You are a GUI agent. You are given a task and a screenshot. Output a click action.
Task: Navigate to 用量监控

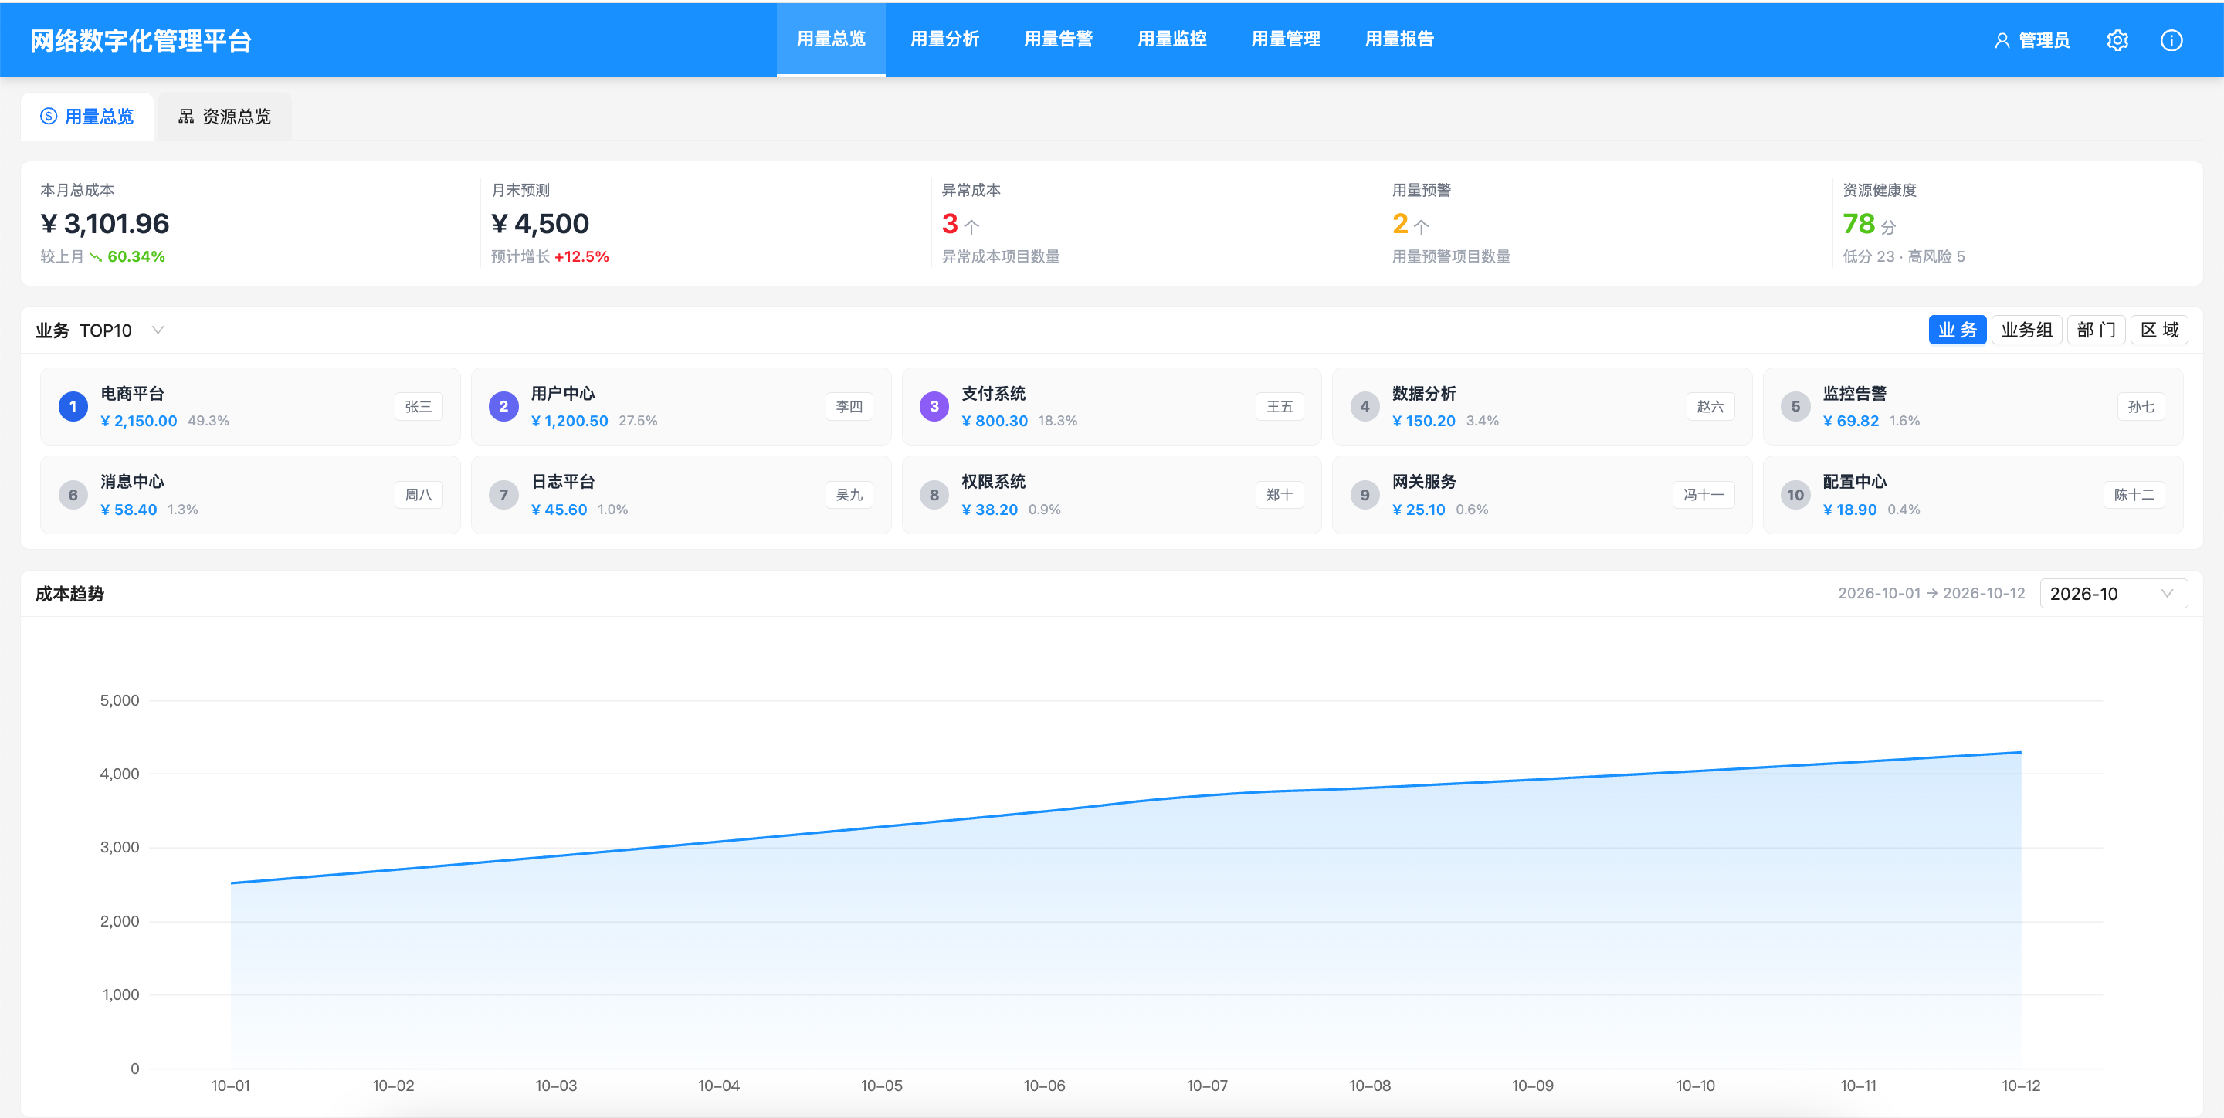[1172, 39]
